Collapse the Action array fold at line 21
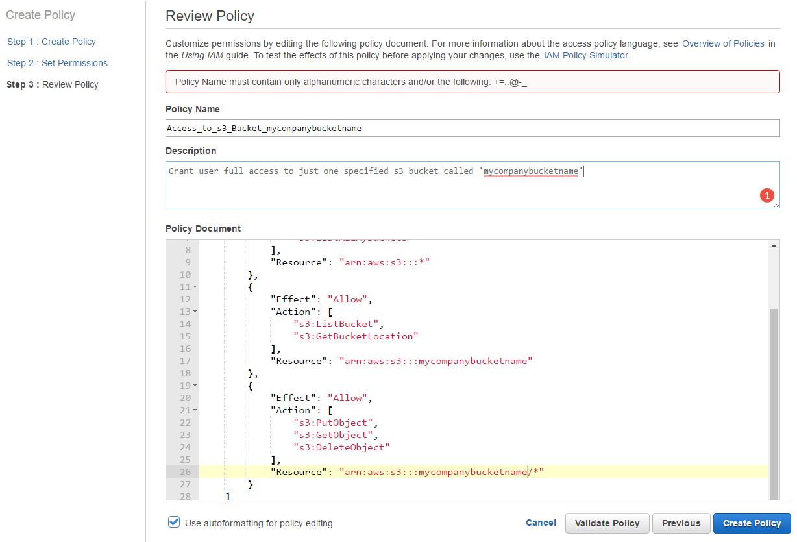Image resolution: width=797 pixels, height=542 pixels. [x=195, y=410]
